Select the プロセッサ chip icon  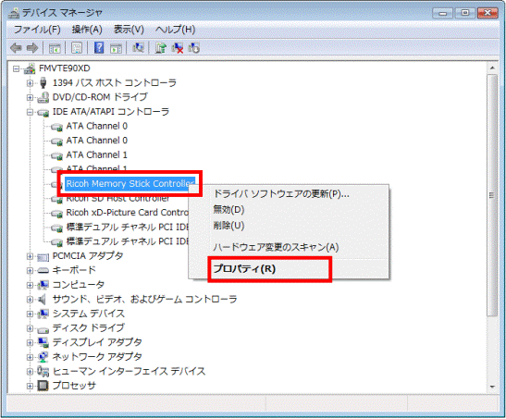click(x=43, y=386)
